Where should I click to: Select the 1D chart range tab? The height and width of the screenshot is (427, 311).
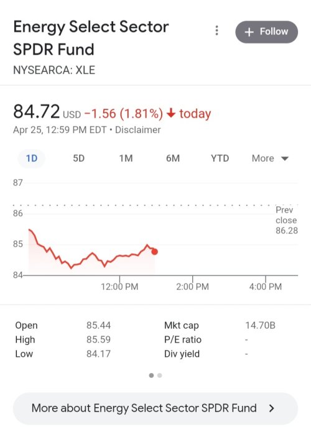tap(31, 158)
